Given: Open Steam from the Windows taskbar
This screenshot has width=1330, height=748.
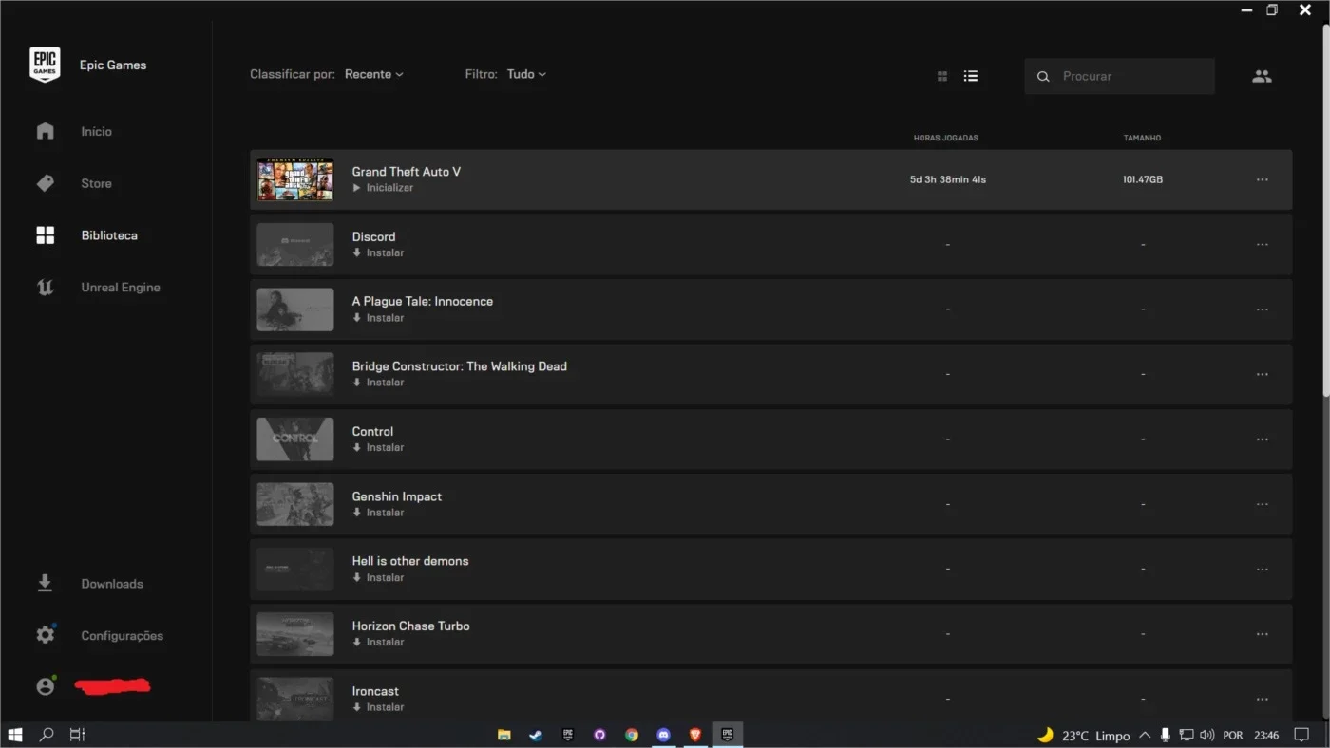Looking at the screenshot, I should coord(536,735).
